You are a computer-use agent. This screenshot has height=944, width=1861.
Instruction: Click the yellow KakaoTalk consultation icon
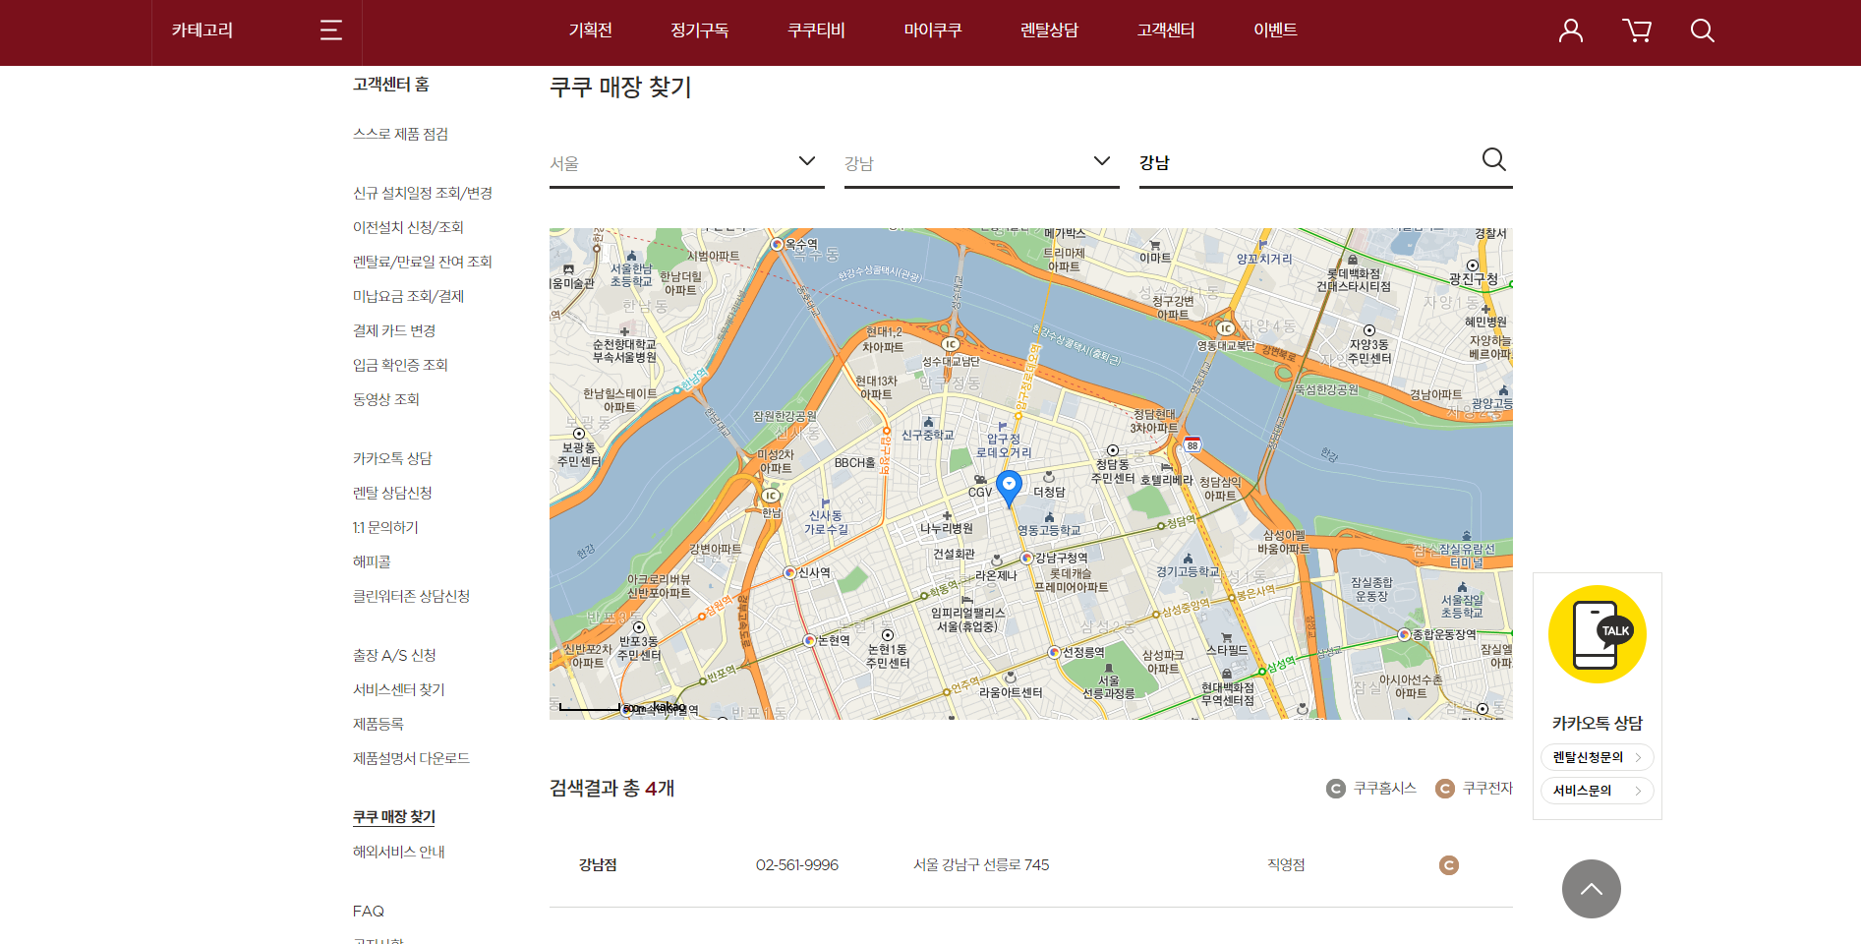point(1597,634)
